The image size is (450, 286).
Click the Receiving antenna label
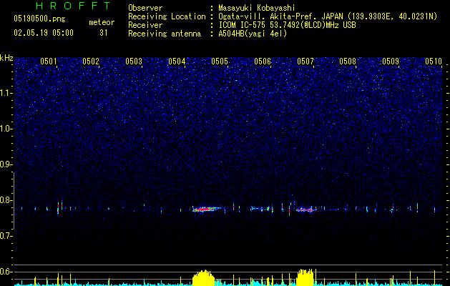pyautogui.click(x=165, y=34)
